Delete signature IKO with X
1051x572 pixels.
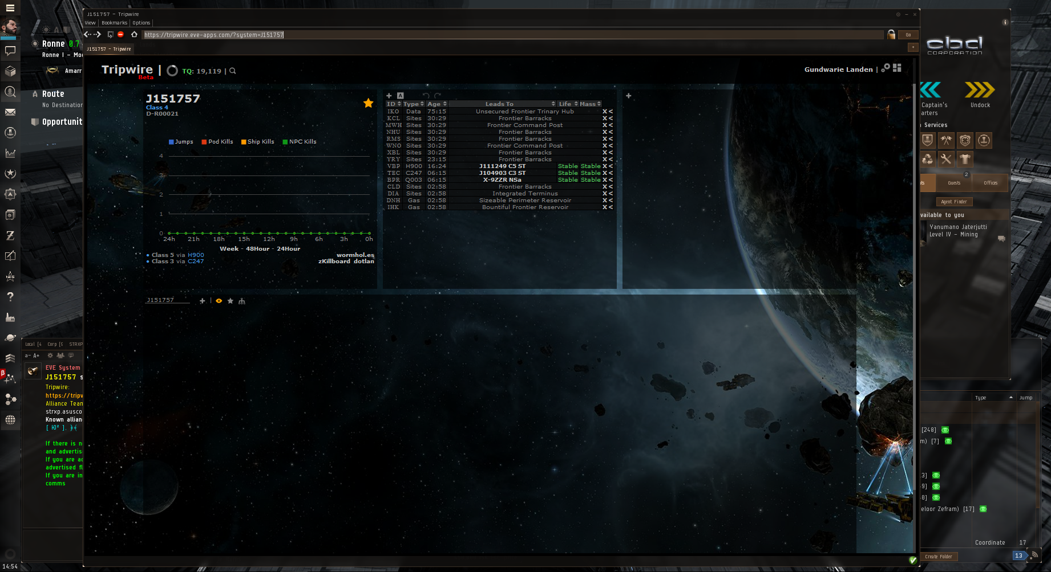coord(605,112)
